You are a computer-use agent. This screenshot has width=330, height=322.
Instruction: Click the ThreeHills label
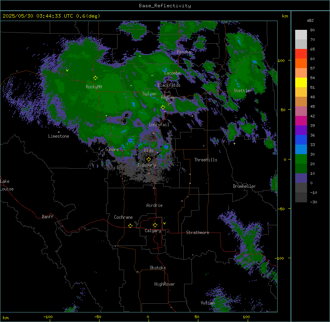point(206,160)
